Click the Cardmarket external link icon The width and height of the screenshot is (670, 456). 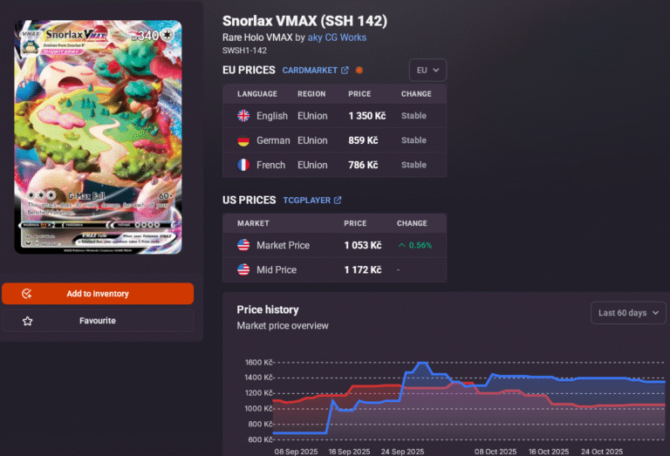tap(345, 70)
